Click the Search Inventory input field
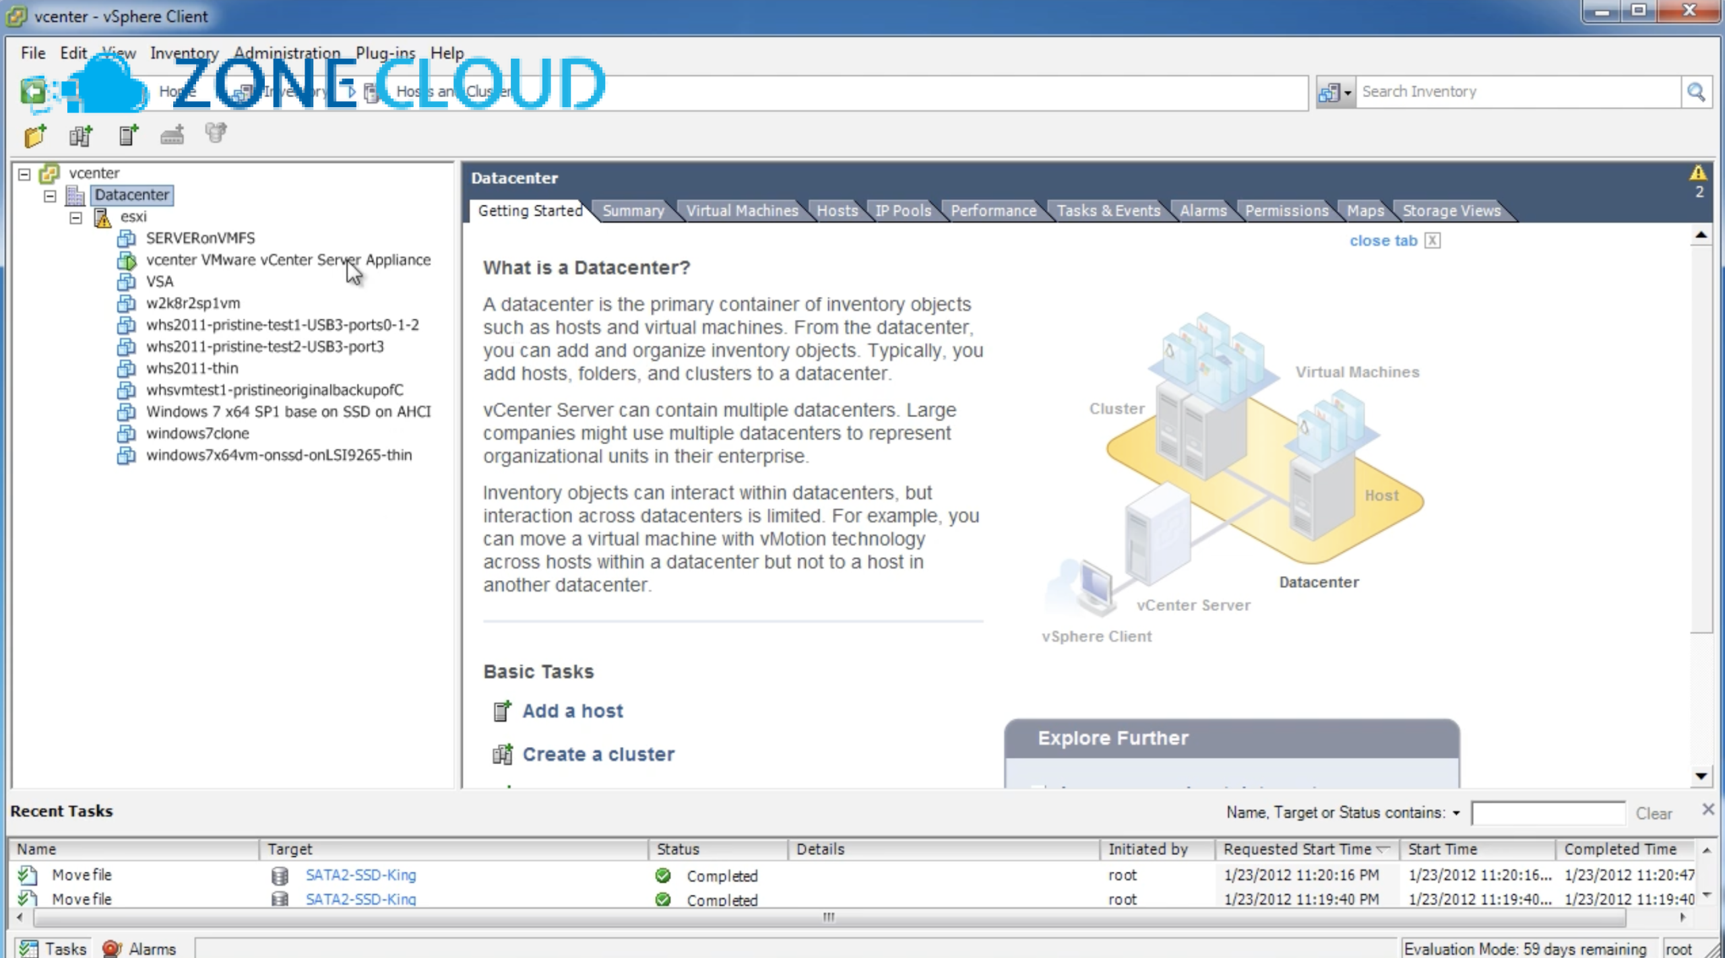 (1517, 92)
